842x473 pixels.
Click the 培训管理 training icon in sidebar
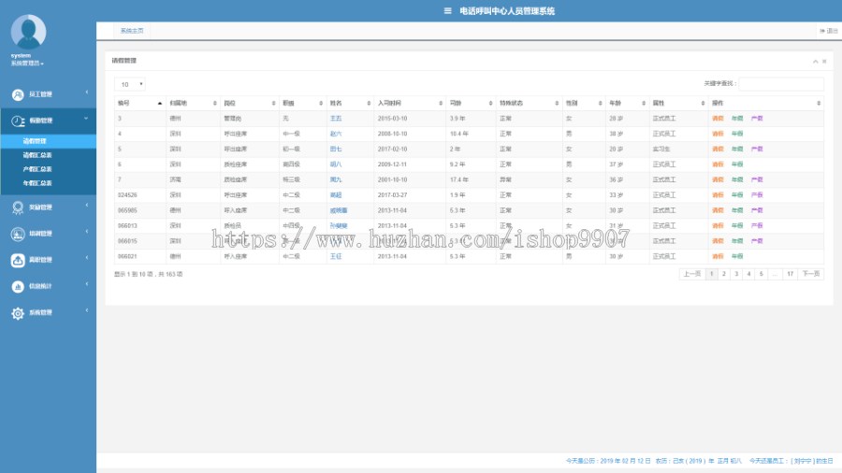[x=18, y=234]
